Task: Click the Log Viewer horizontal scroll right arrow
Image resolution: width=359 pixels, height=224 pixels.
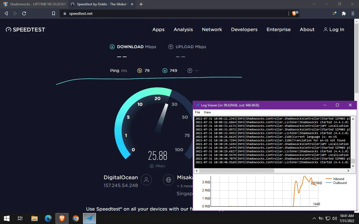Action: (349, 171)
